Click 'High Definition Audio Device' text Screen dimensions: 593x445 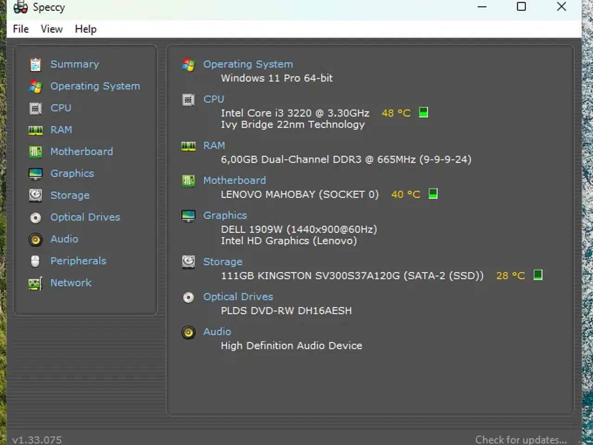[291, 346]
